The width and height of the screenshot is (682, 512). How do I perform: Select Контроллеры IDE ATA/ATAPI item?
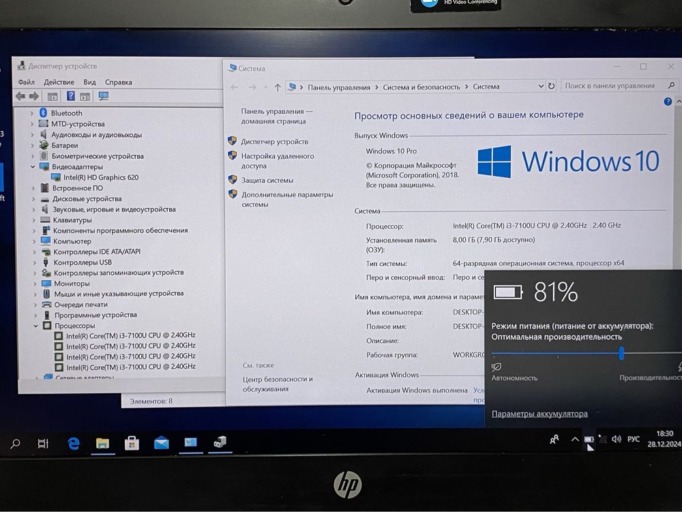97,252
